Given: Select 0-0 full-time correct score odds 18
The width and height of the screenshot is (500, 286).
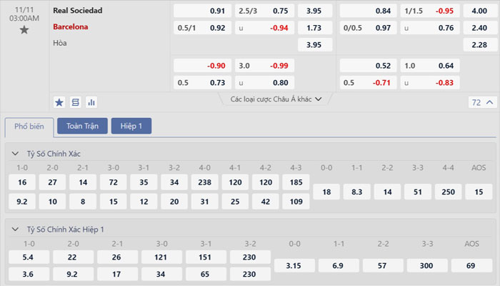Looking at the screenshot, I should pyautogui.click(x=326, y=192).
